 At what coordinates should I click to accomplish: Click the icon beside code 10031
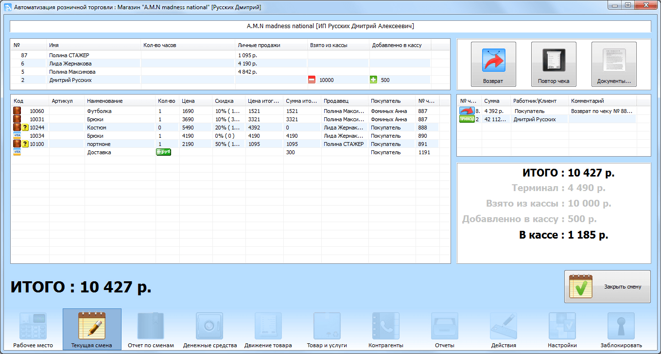pos(17,119)
